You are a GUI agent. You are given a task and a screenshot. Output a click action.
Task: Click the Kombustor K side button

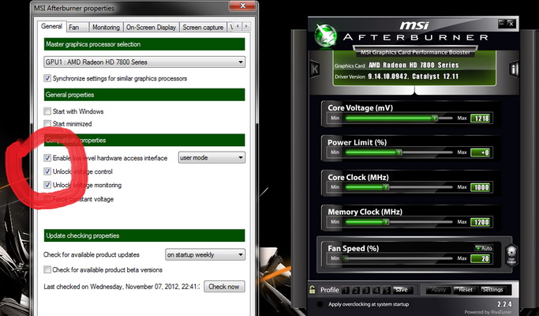(x=315, y=70)
